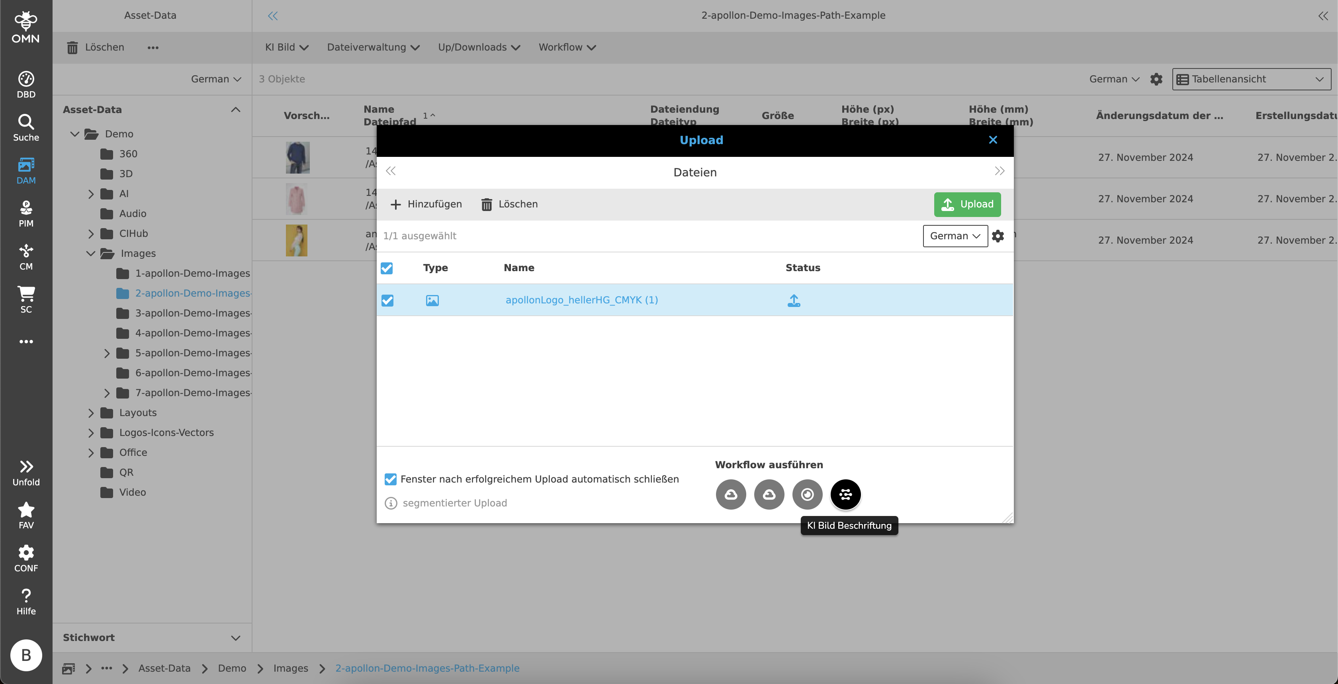Open the Tabellenansicht view dropdown
1338x684 pixels.
coord(1251,79)
